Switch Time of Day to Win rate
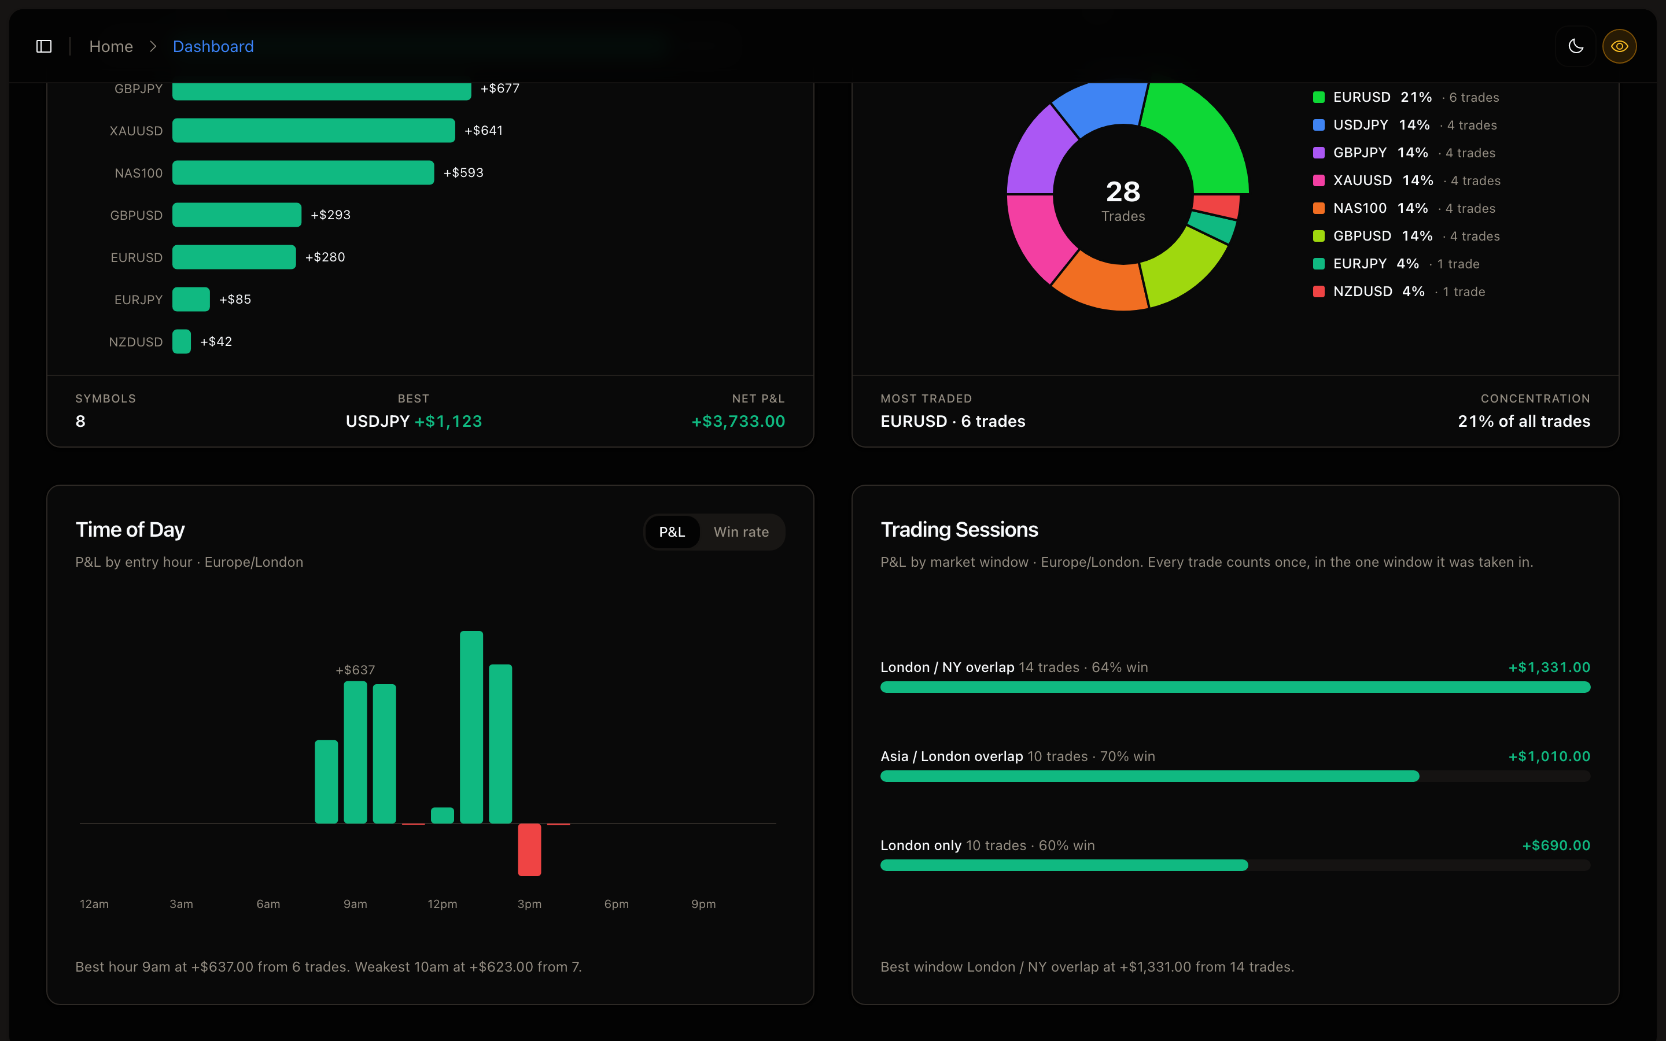1666x1041 pixels. [x=741, y=531]
